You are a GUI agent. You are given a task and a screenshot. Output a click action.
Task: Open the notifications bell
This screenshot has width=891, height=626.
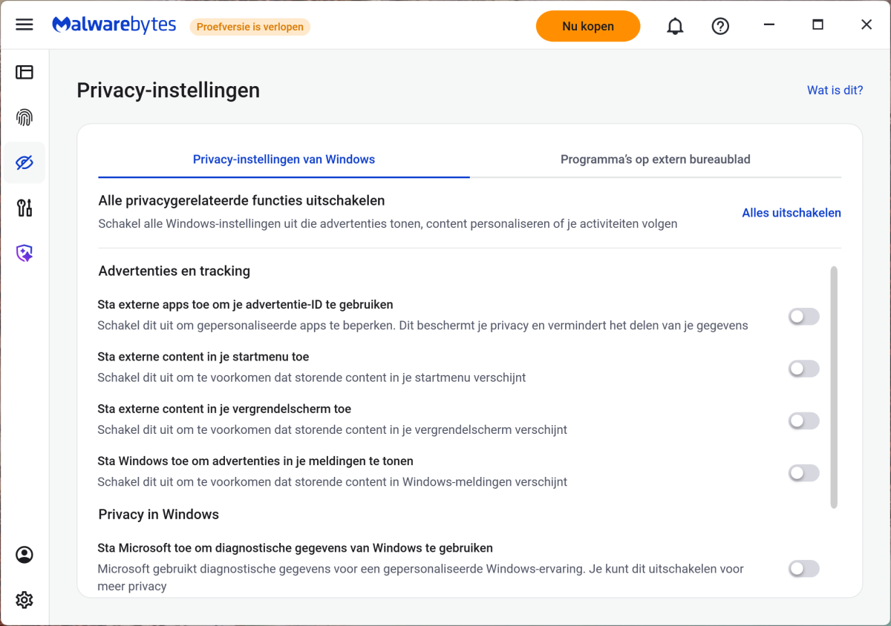[675, 26]
